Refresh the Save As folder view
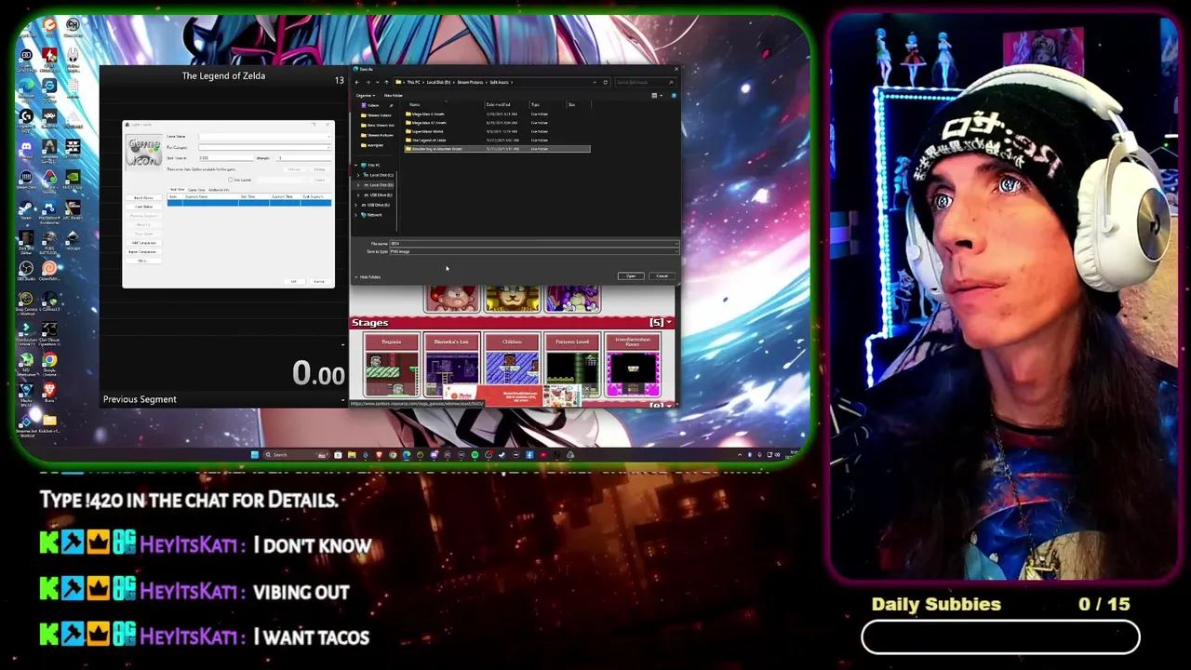Viewport: 1191px width, 670px height. point(605,82)
